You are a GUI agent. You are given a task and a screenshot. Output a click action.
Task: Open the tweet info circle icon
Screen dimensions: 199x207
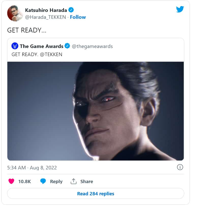point(180,167)
